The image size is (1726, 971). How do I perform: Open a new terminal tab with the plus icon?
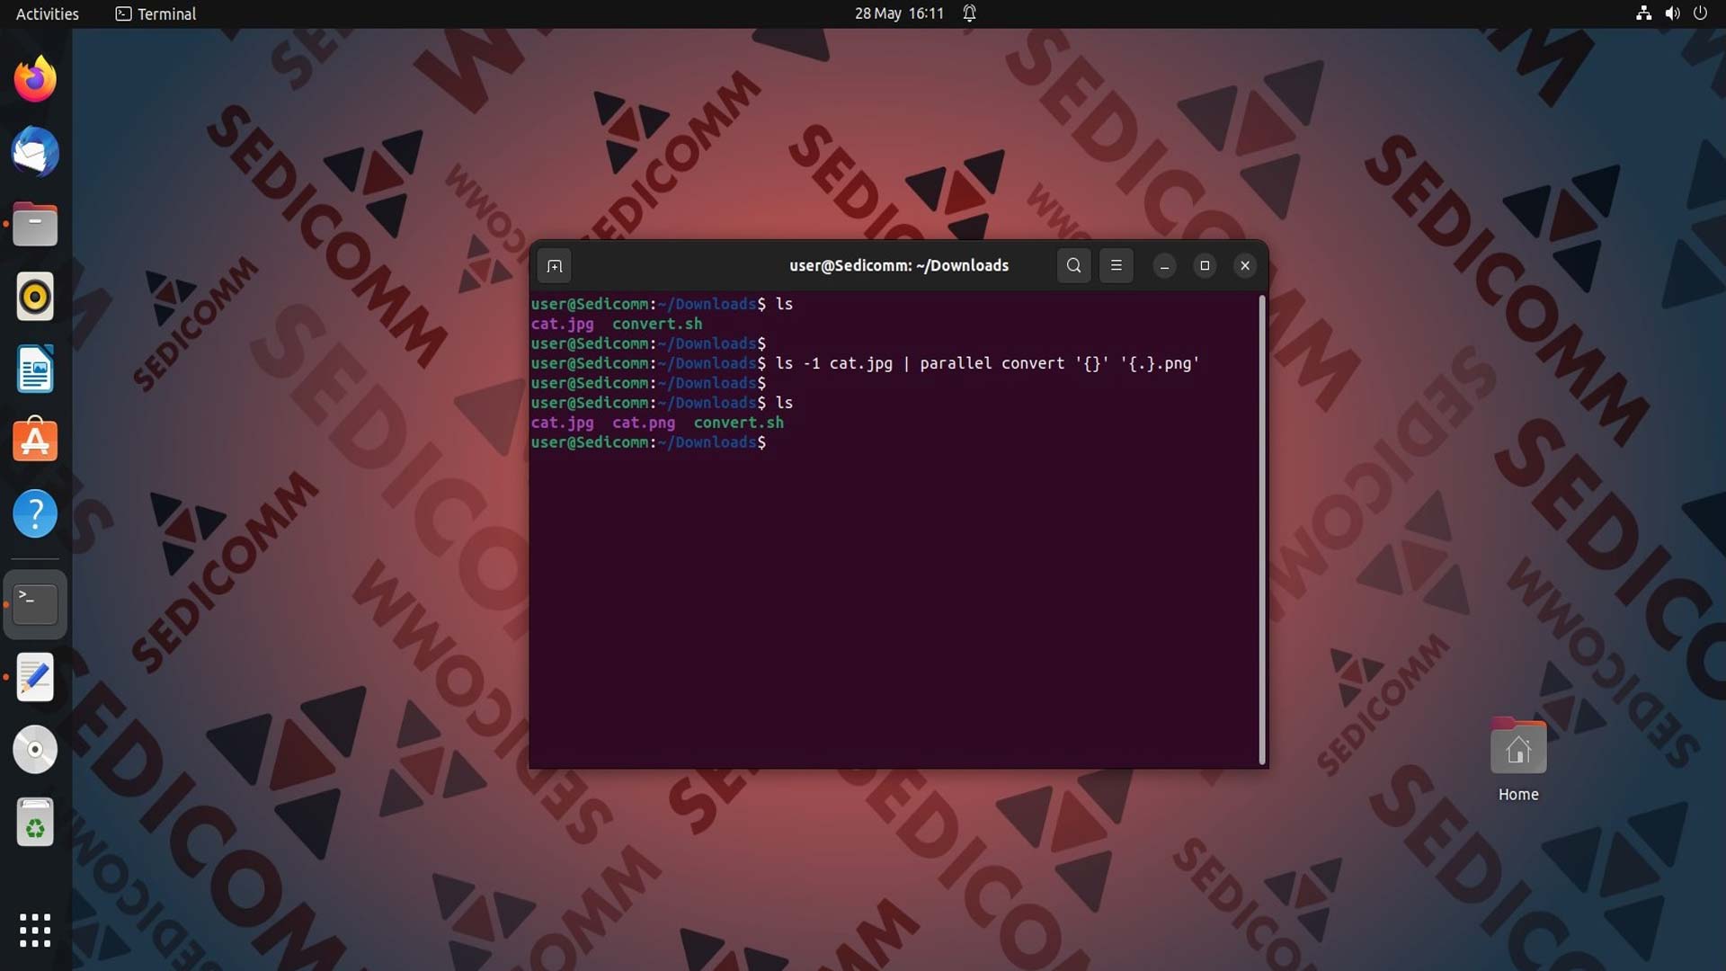[x=554, y=266]
